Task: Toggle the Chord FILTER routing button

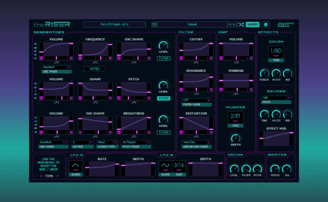Action: pyautogui.click(x=163, y=133)
